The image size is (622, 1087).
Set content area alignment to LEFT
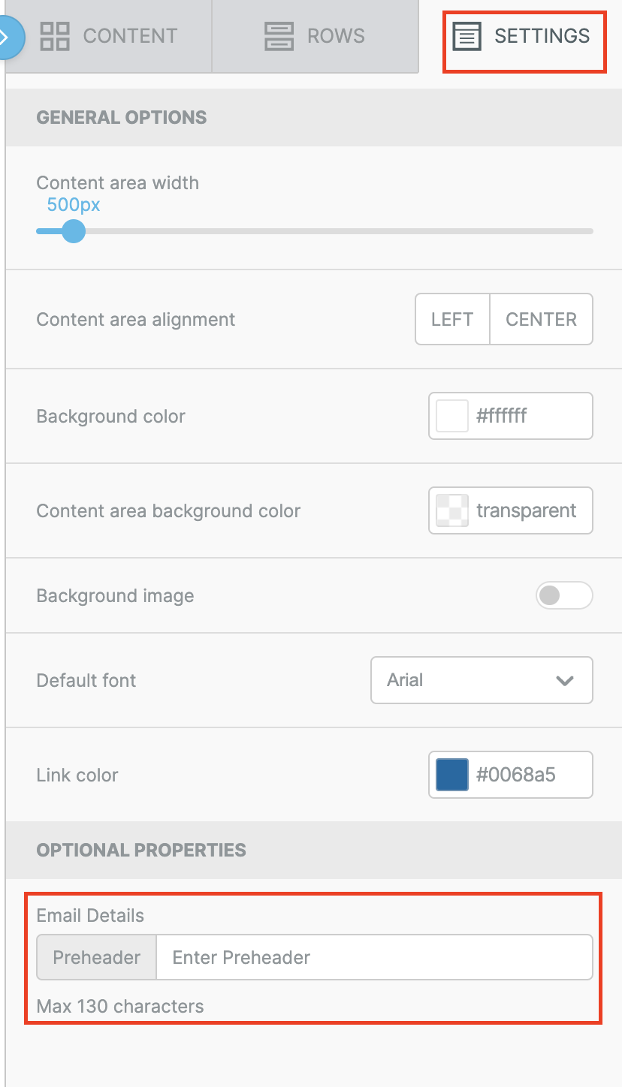click(452, 319)
